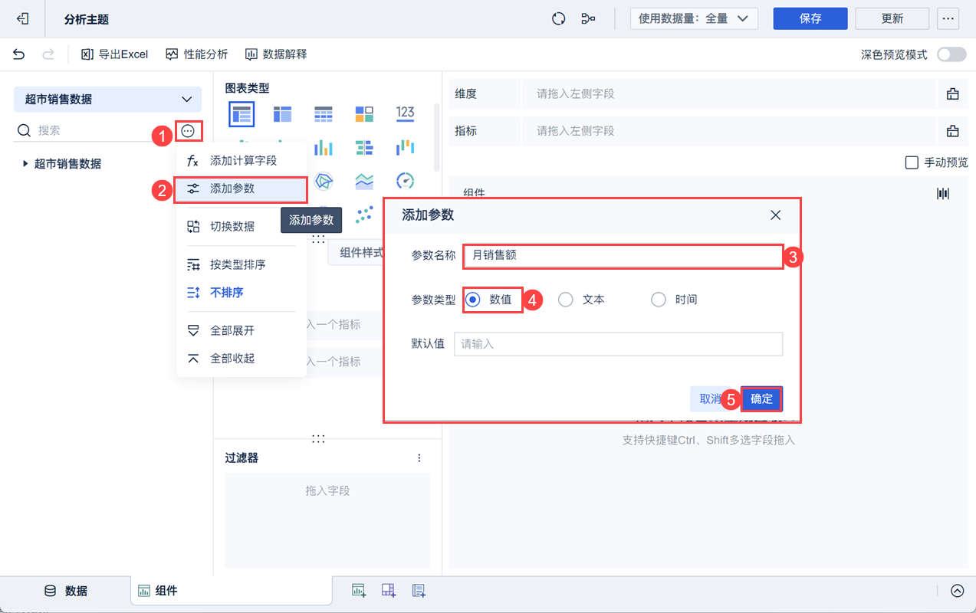The width and height of the screenshot is (976, 613).
Task: Select the 文本 parameter type radio
Action: click(566, 300)
